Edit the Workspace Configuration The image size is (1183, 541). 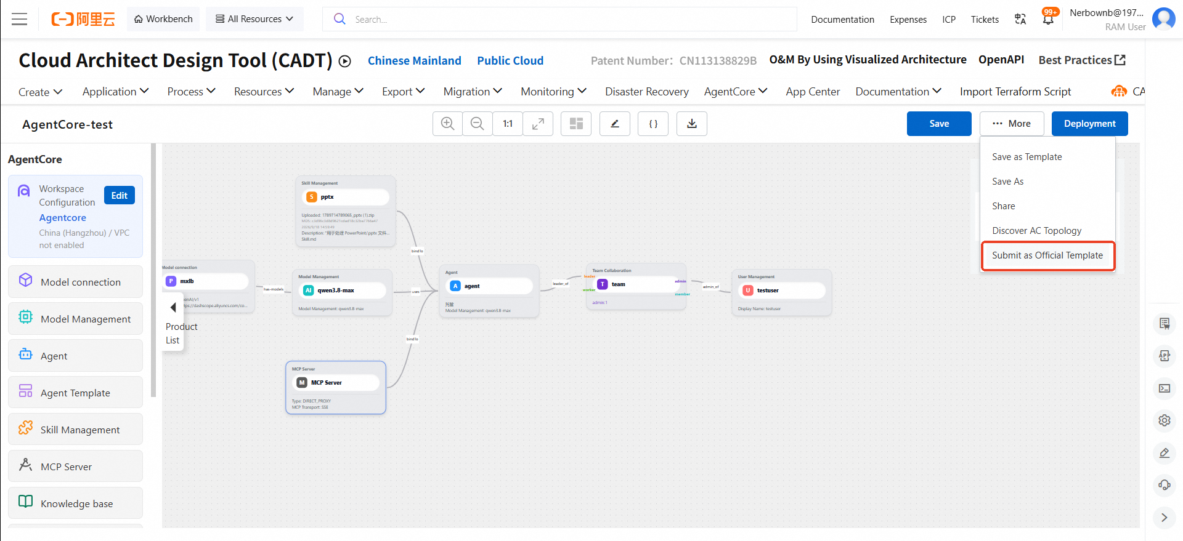(x=120, y=195)
